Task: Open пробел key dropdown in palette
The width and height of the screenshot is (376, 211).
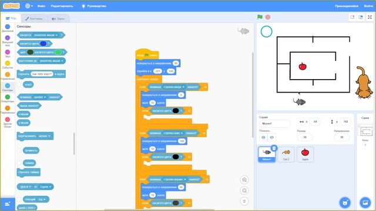Action: pos(40,97)
